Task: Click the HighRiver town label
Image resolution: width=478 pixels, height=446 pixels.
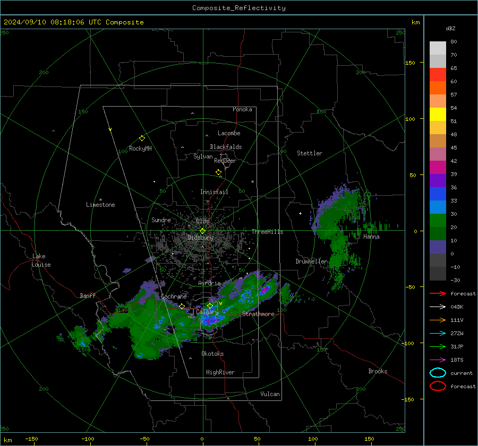Action: 220,372
